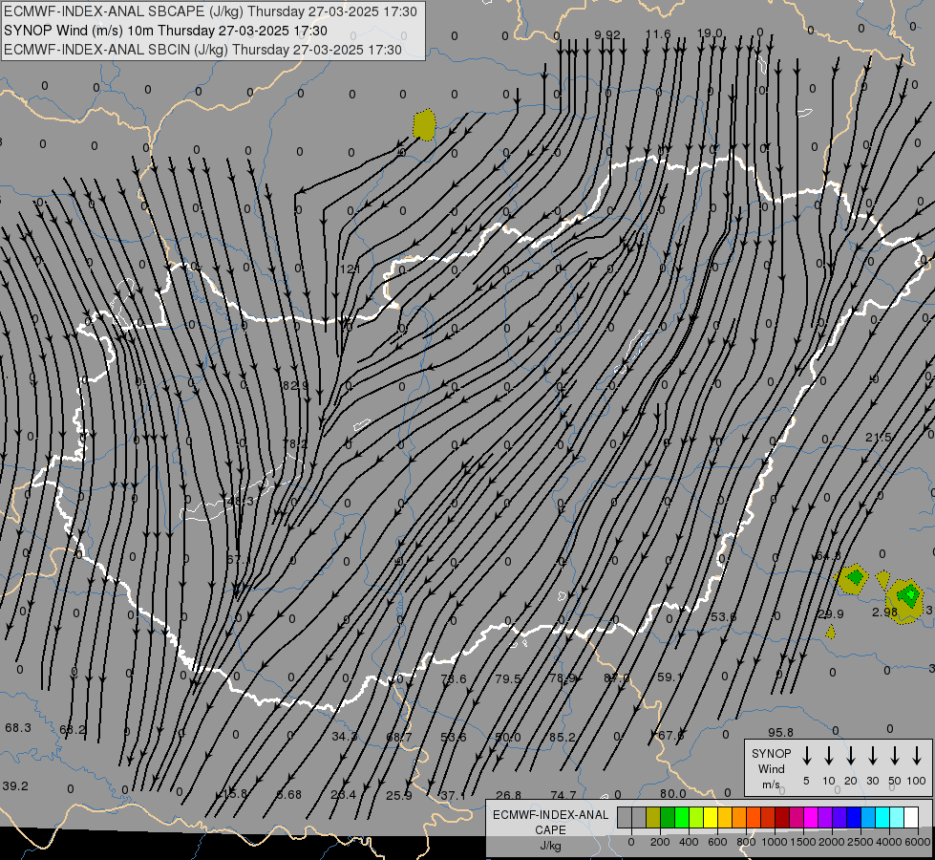Click the 9.92 value at the top
Screen dimensions: 935x860
tap(607, 35)
